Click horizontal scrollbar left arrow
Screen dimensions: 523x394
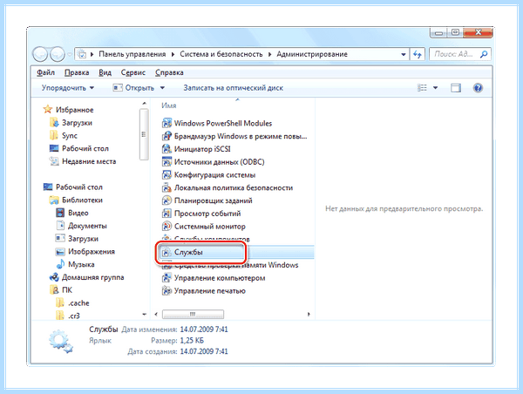[156, 314]
